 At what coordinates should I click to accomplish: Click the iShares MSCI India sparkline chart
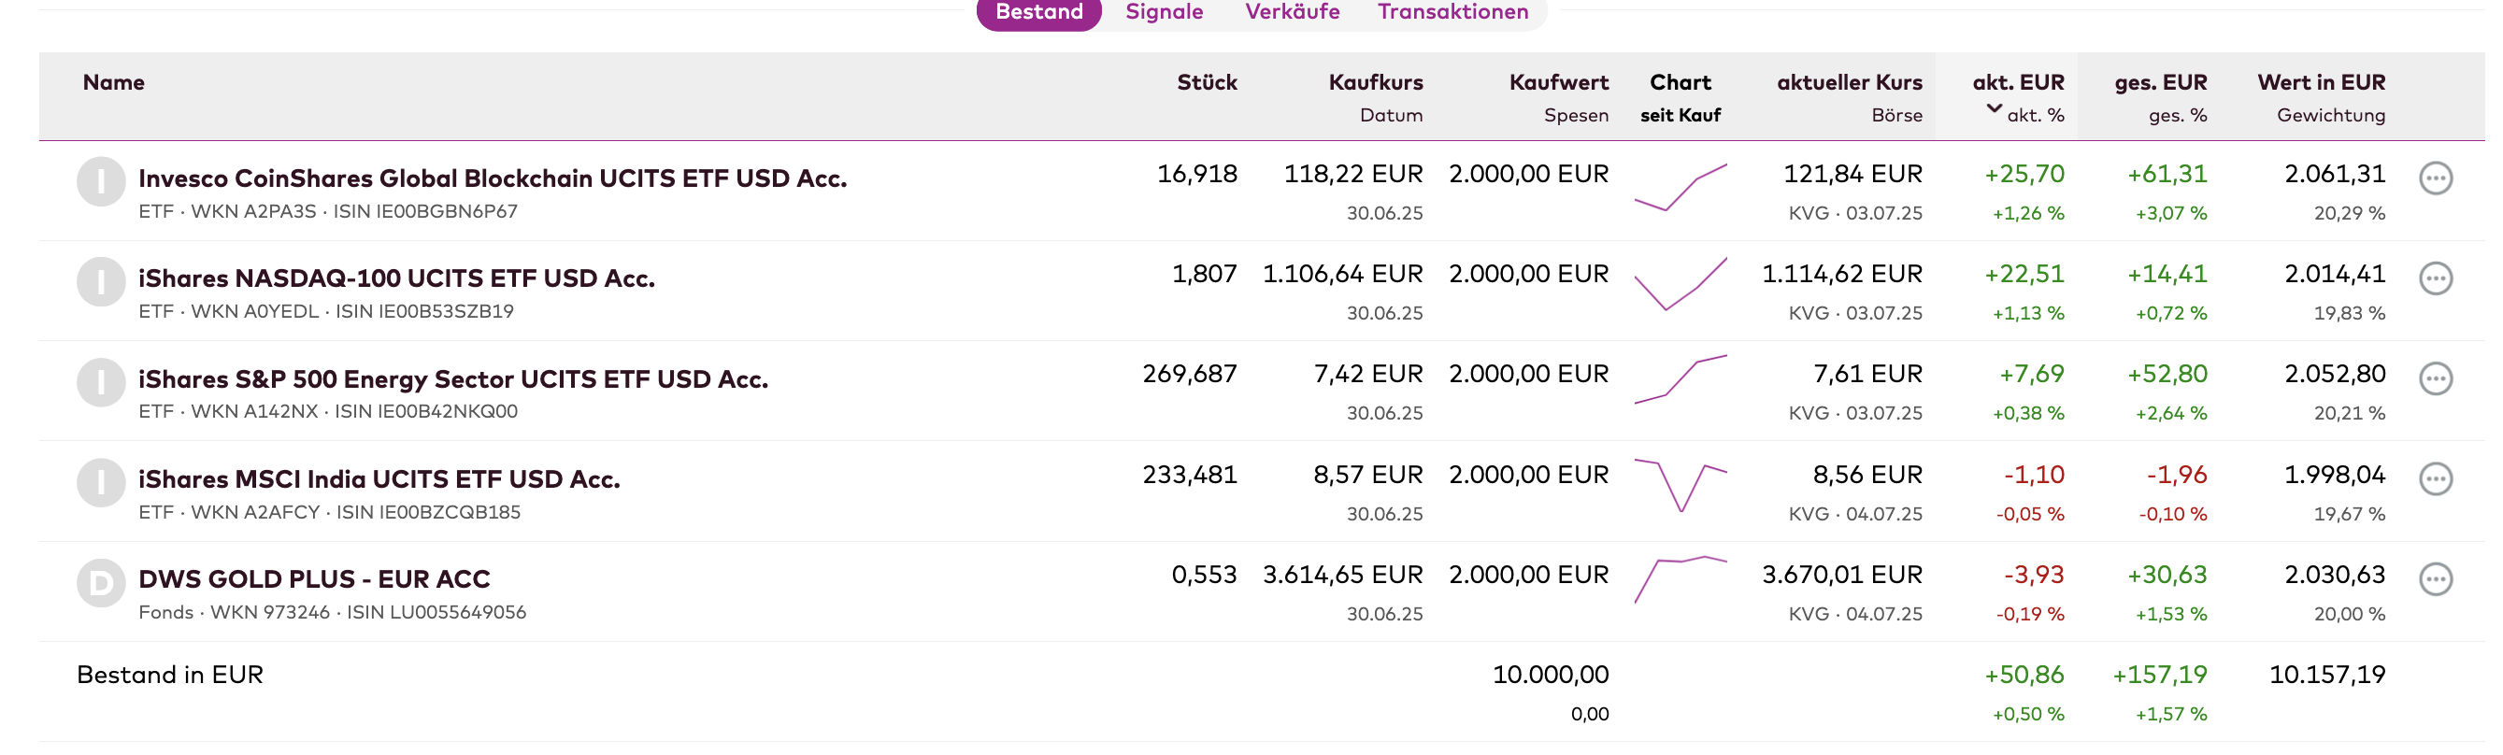[1680, 485]
